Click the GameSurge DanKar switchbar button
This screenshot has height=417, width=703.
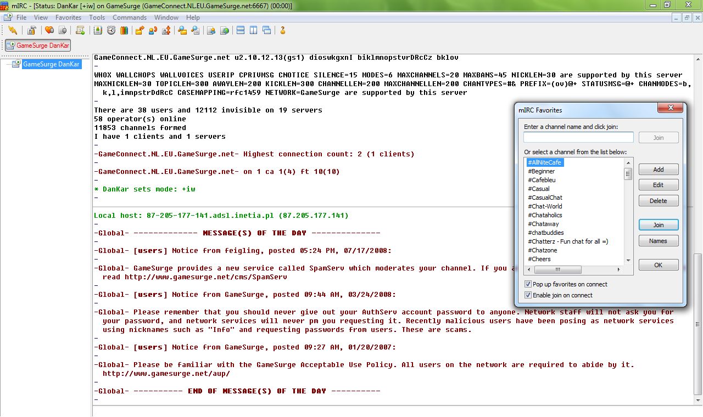38,46
